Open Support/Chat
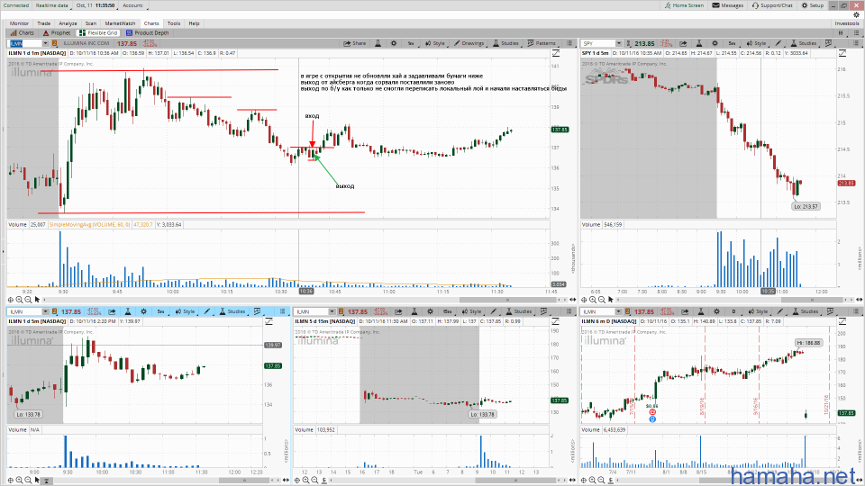 click(x=772, y=5)
